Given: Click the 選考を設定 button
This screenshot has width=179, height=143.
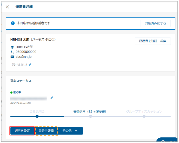Looking at the screenshot, I should 22,131.
